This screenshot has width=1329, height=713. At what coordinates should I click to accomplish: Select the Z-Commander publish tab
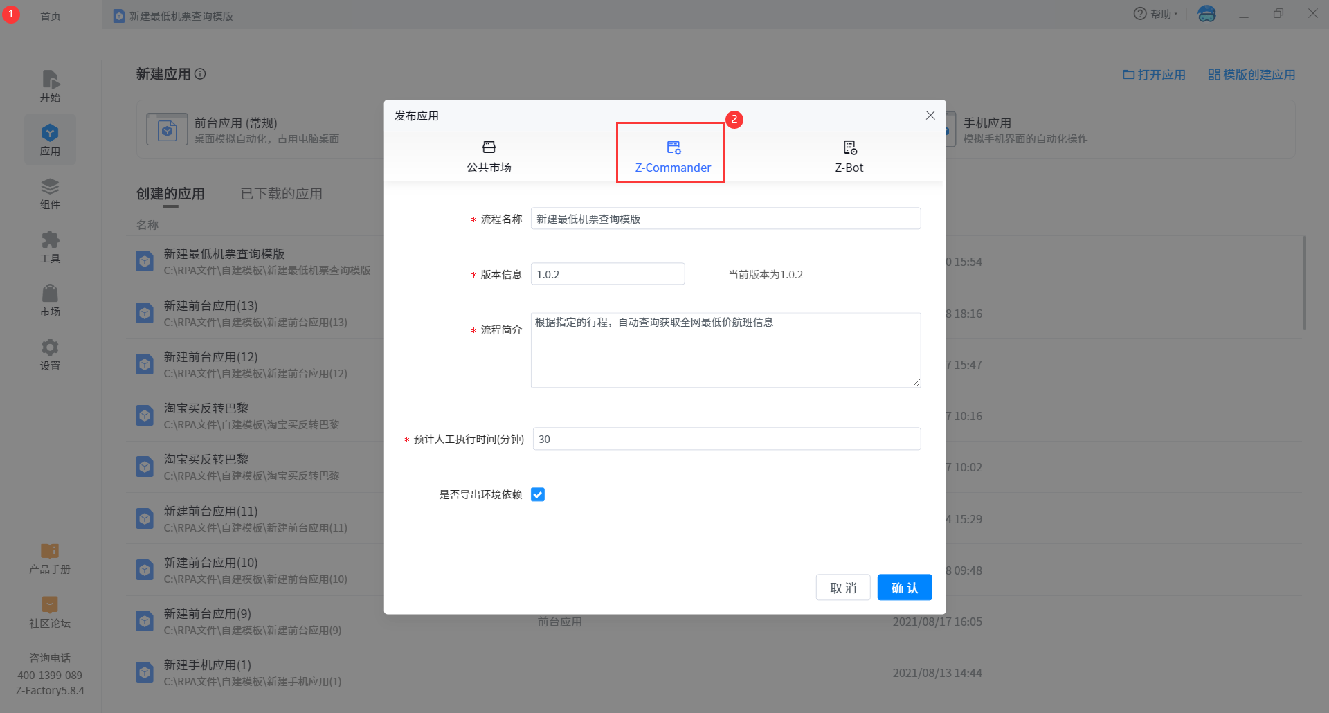click(x=672, y=156)
